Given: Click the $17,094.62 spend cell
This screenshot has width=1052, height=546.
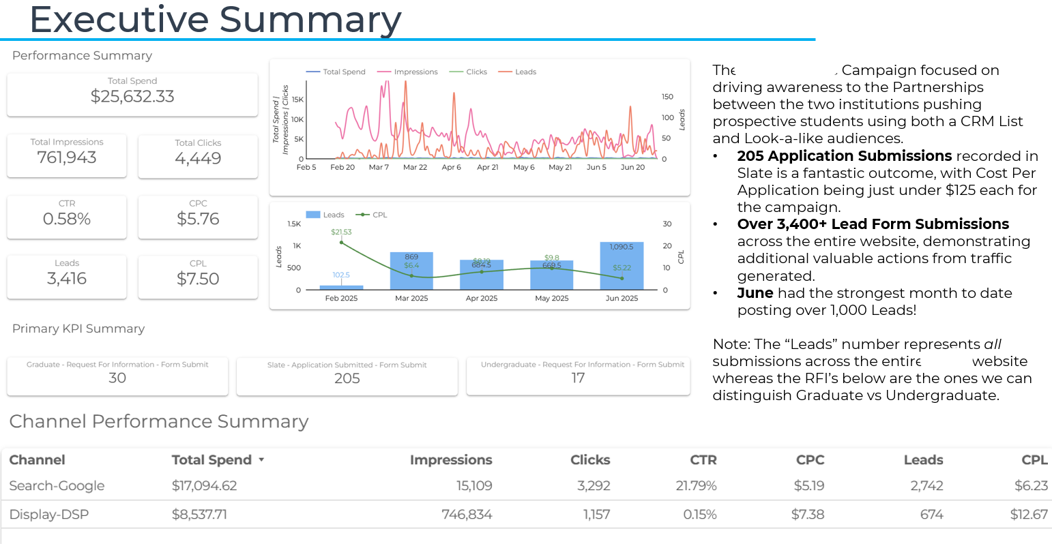Looking at the screenshot, I should (204, 486).
